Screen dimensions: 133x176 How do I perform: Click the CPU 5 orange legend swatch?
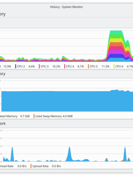(x=88, y=66)
